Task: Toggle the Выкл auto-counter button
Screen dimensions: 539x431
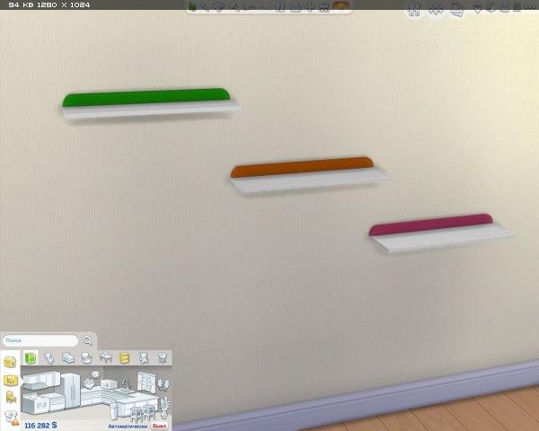Action: tap(160, 426)
